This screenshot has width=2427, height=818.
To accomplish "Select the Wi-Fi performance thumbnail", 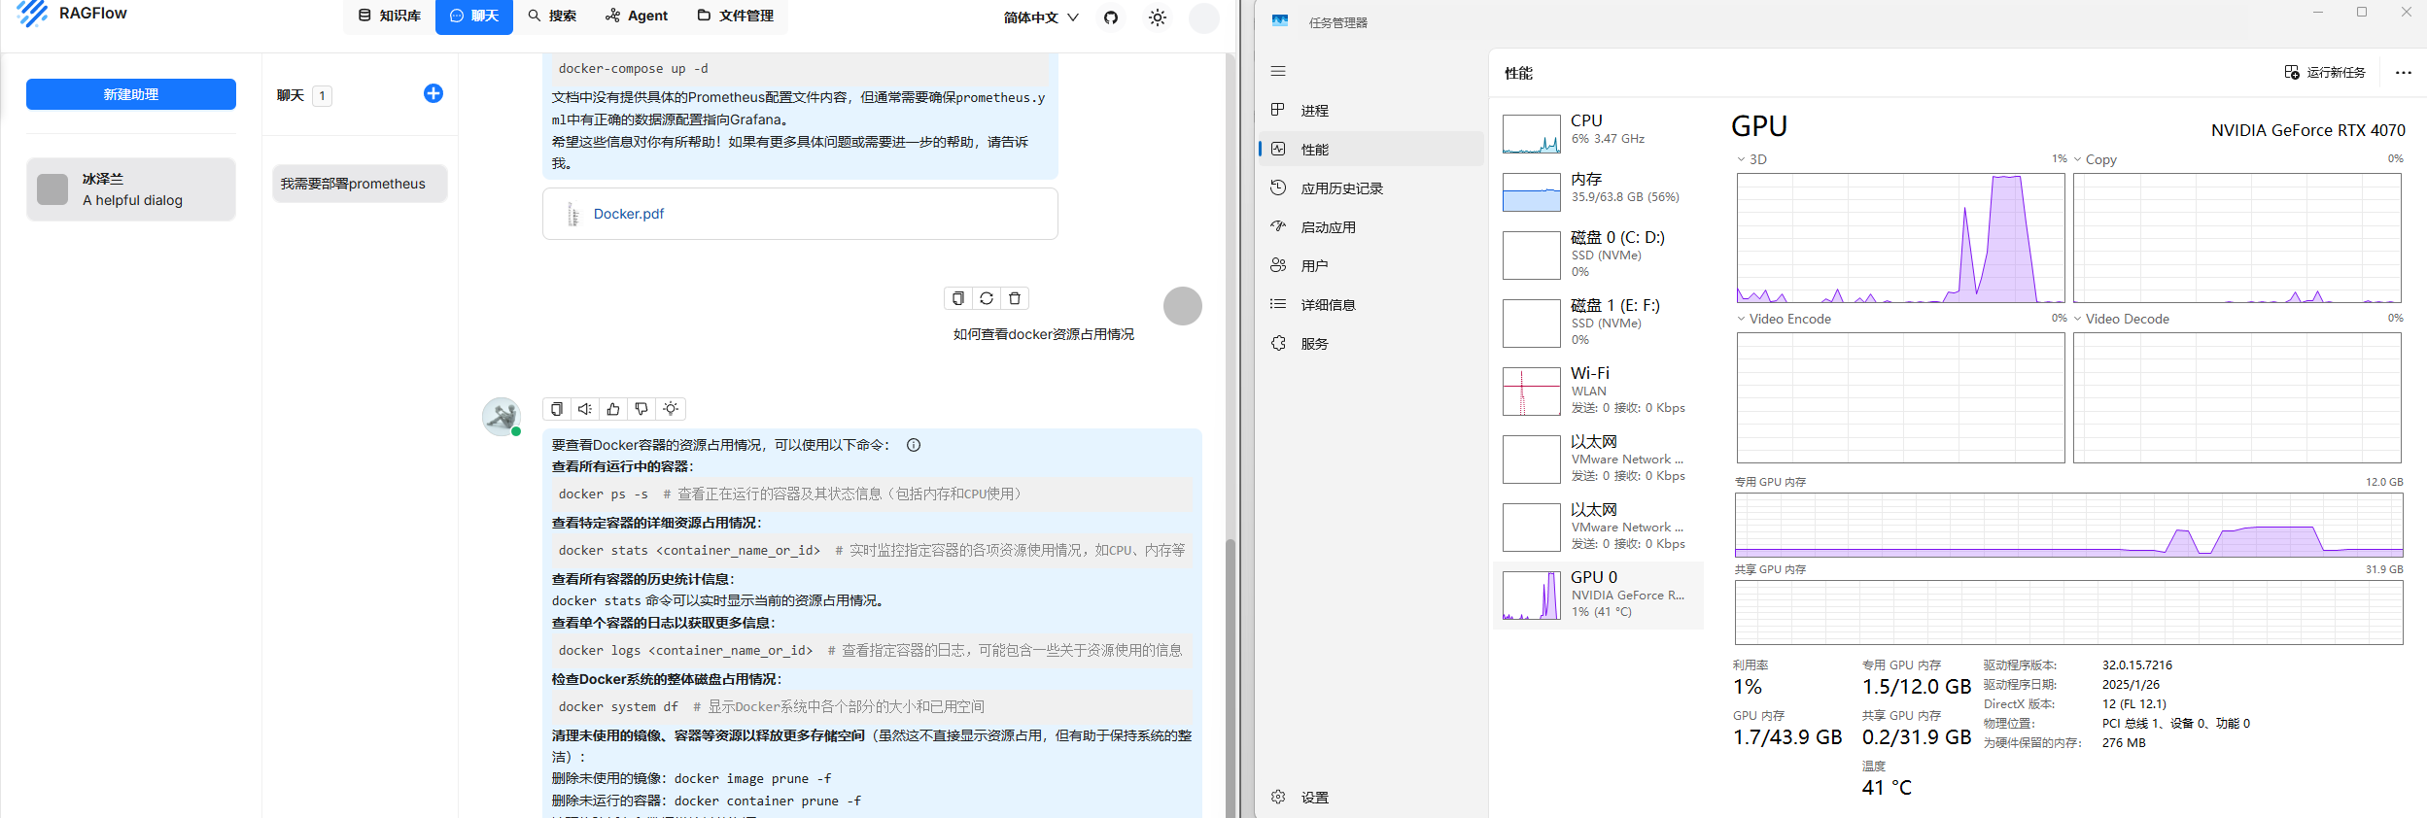I will pyautogui.click(x=1594, y=390).
